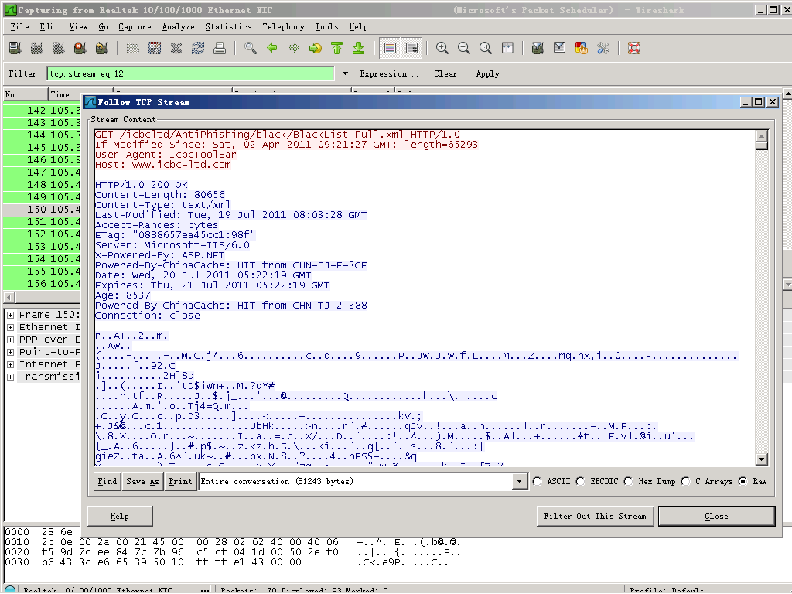The image size is (792, 594).
Task: Open coloring rules toolbar icon
Action: point(582,48)
